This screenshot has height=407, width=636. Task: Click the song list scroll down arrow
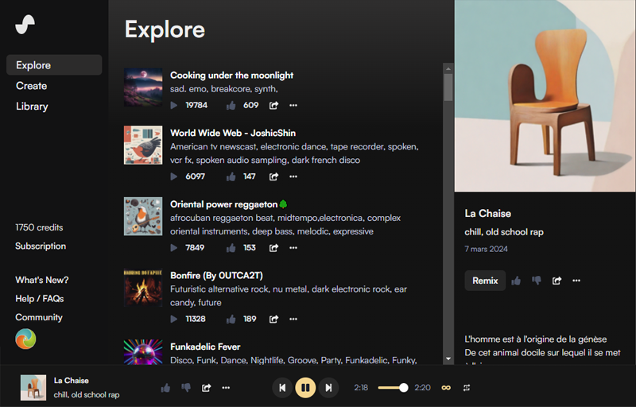pyautogui.click(x=448, y=359)
